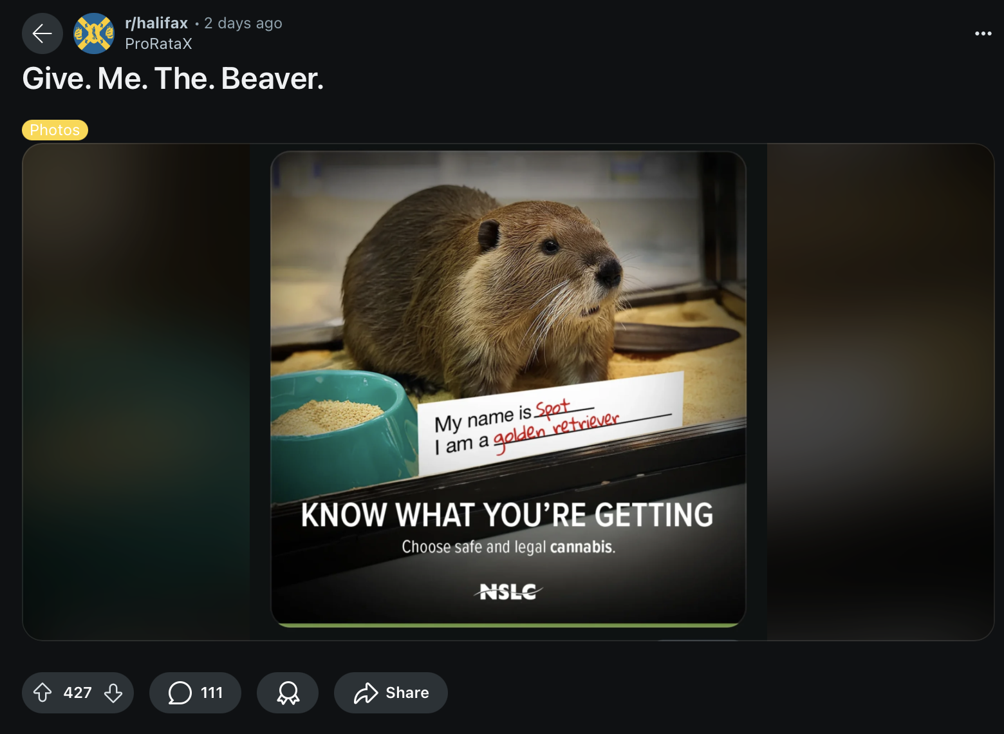This screenshot has height=734, width=1004.
Task: Upvote the Give Me The Beaver post
Action: coord(42,693)
